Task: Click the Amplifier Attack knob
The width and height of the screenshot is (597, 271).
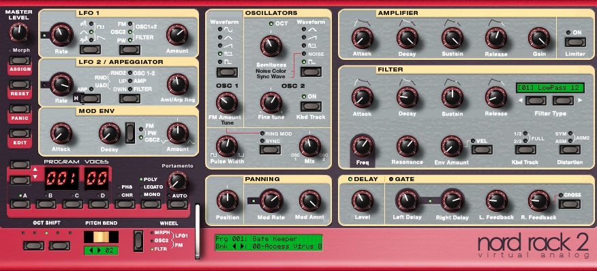Action: click(x=362, y=38)
